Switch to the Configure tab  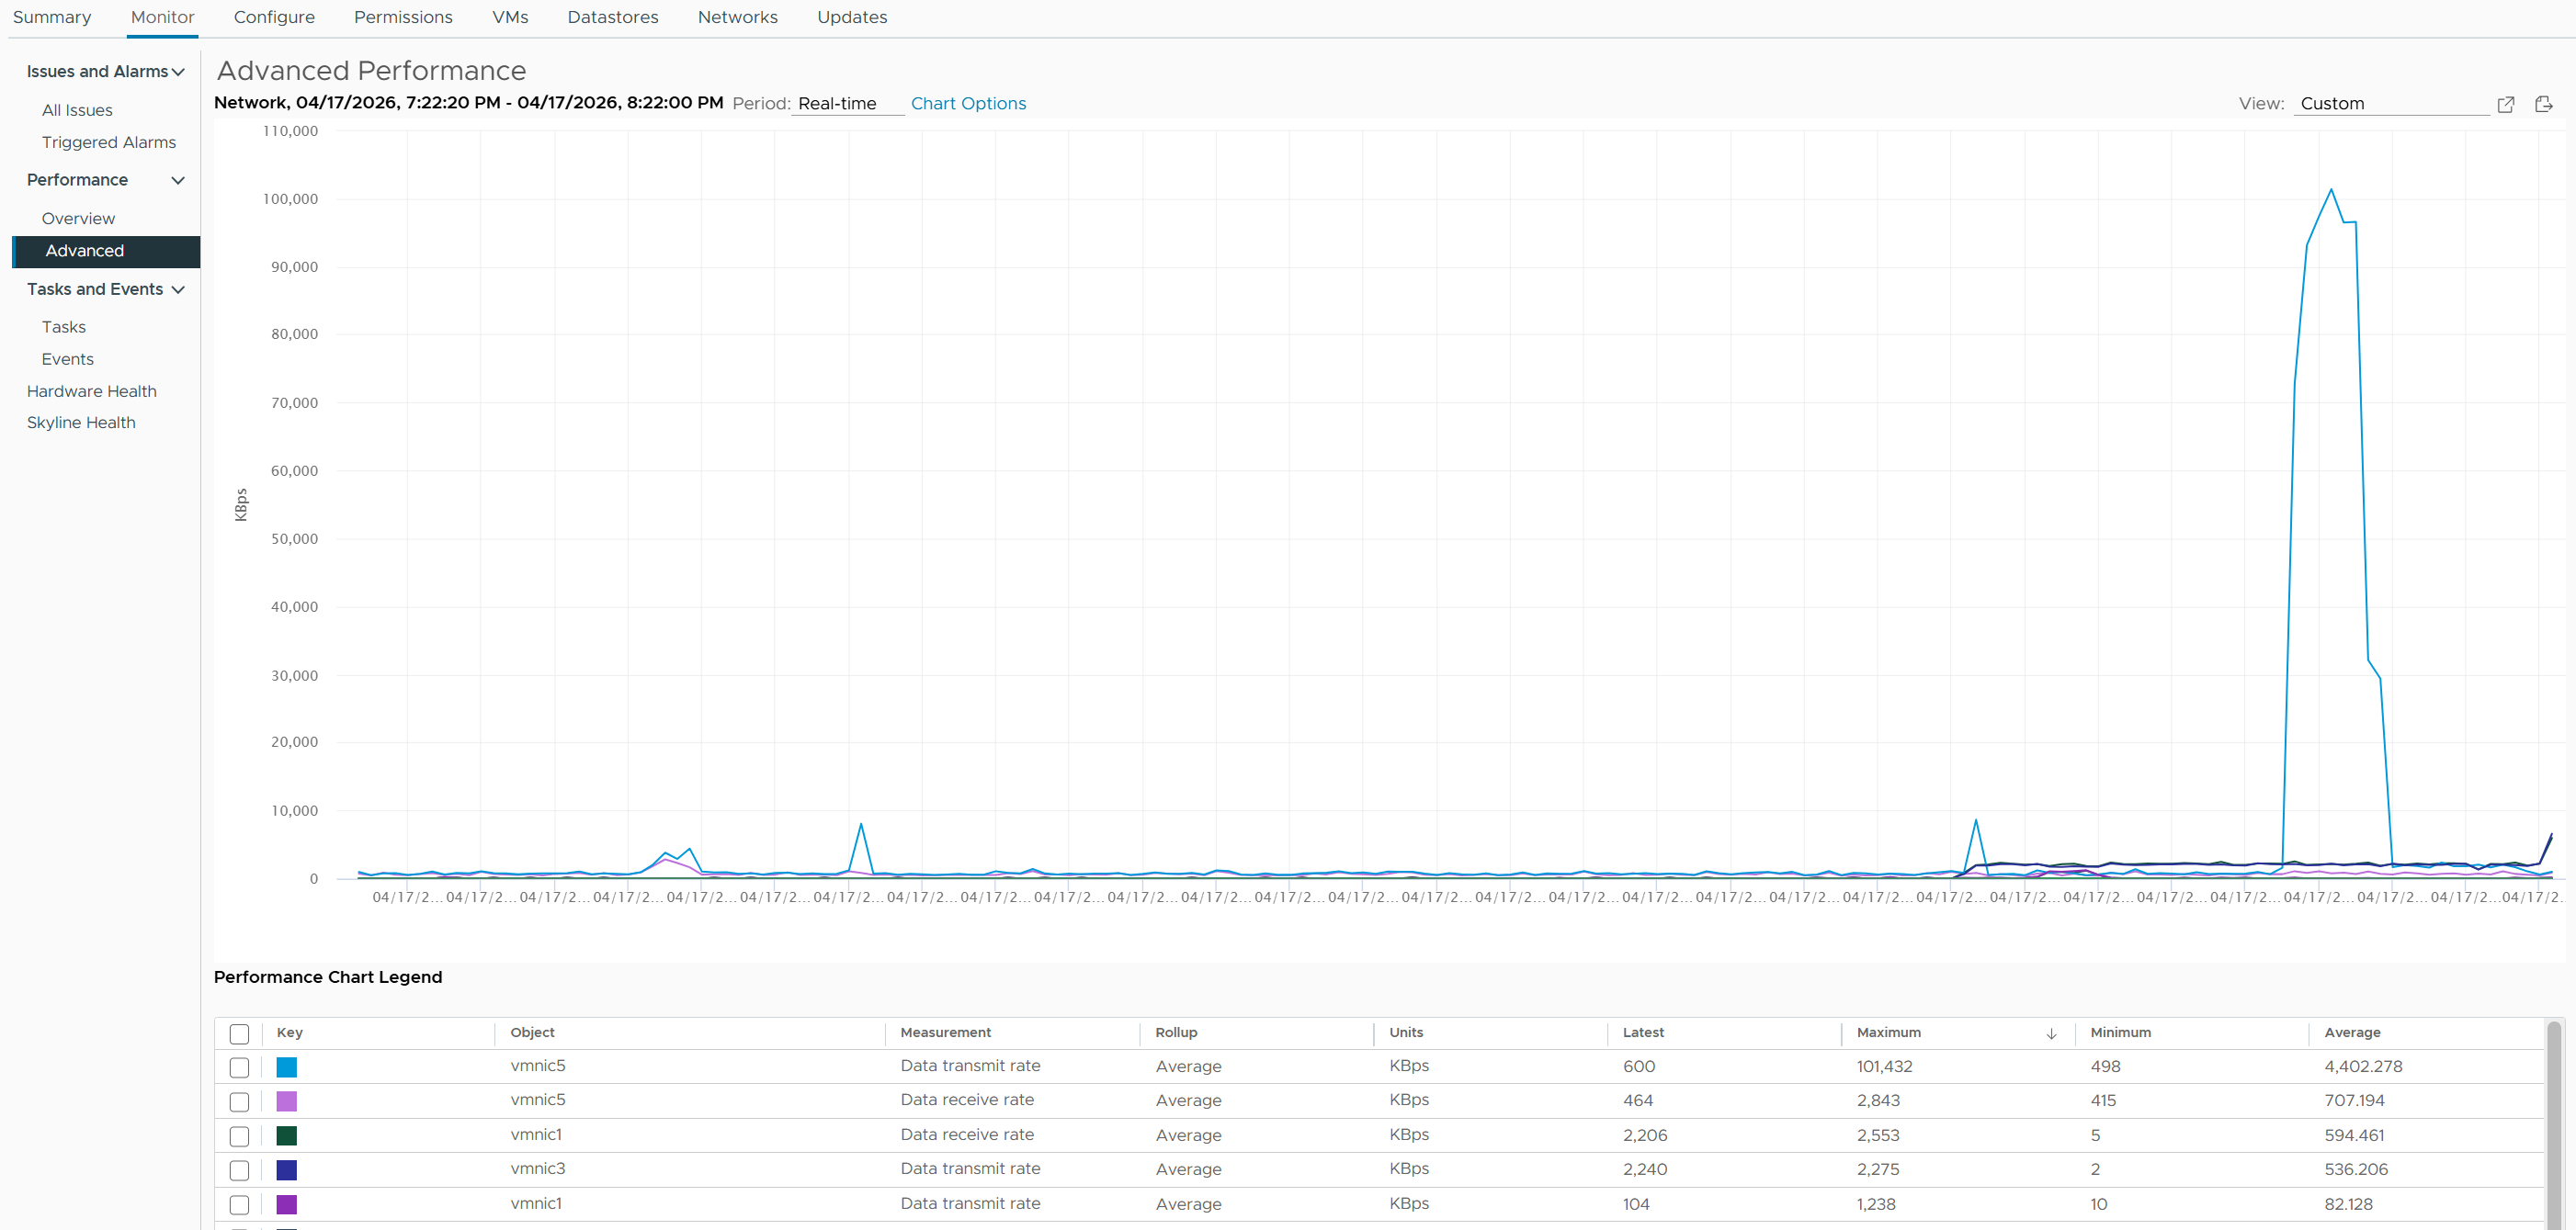274,17
